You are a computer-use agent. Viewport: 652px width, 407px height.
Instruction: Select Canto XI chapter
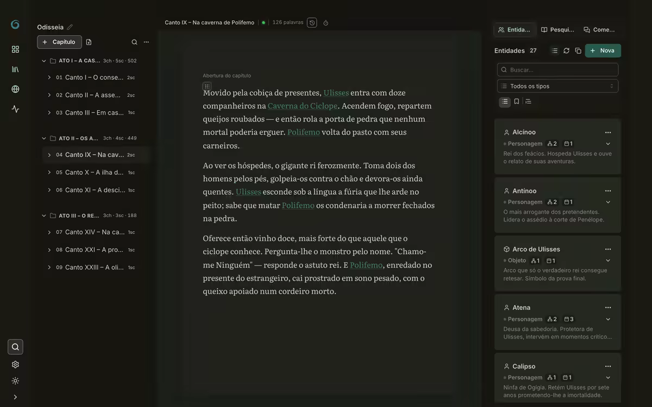(x=96, y=190)
